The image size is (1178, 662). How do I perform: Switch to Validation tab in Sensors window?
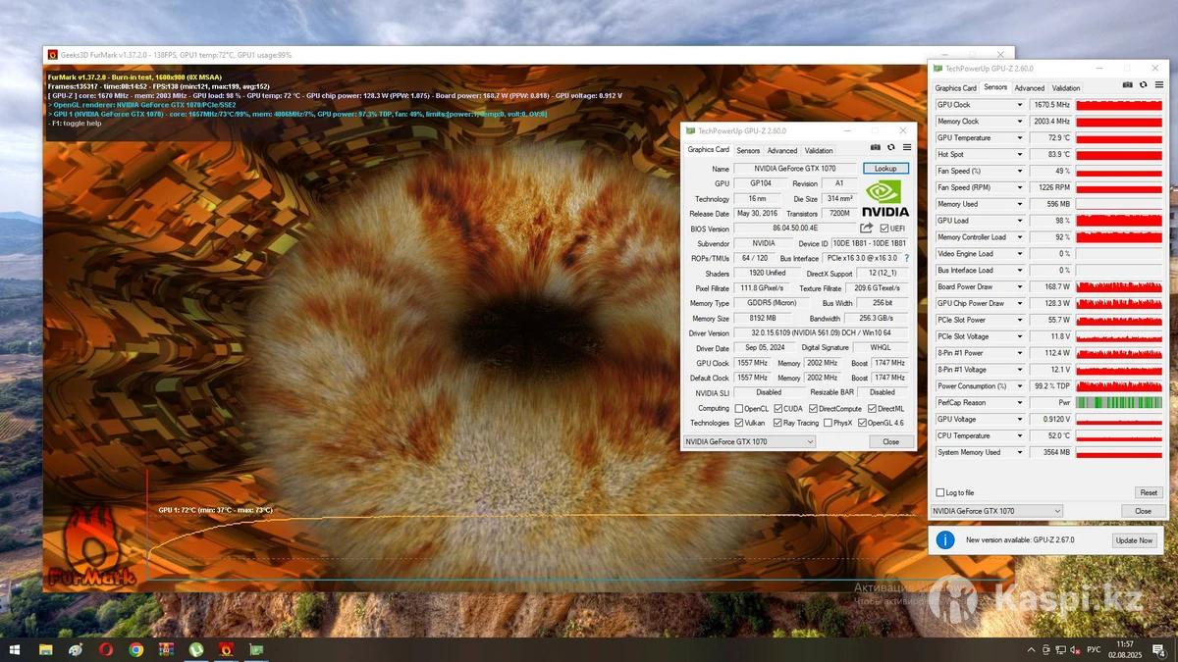1066,88
